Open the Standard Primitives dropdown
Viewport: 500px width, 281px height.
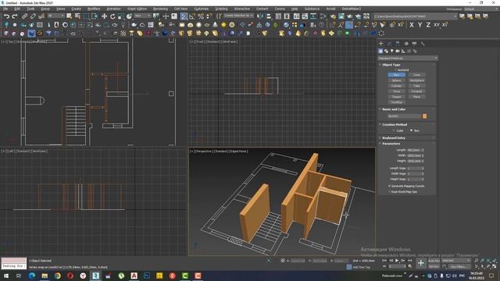[408, 59]
